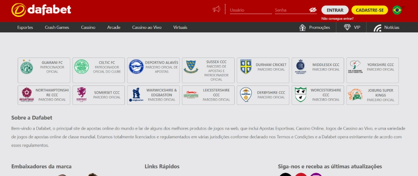Select the 'JOBURG SUPER KINGS' sponsor text
This screenshot has height=176, width=418.
click(x=380, y=93)
